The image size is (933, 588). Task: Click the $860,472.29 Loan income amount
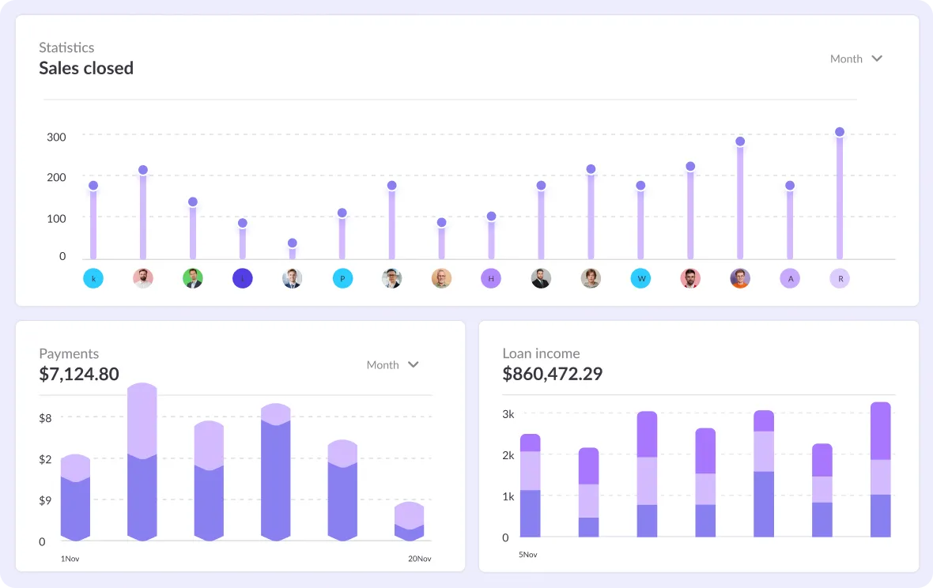pyautogui.click(x=552, y=374)
